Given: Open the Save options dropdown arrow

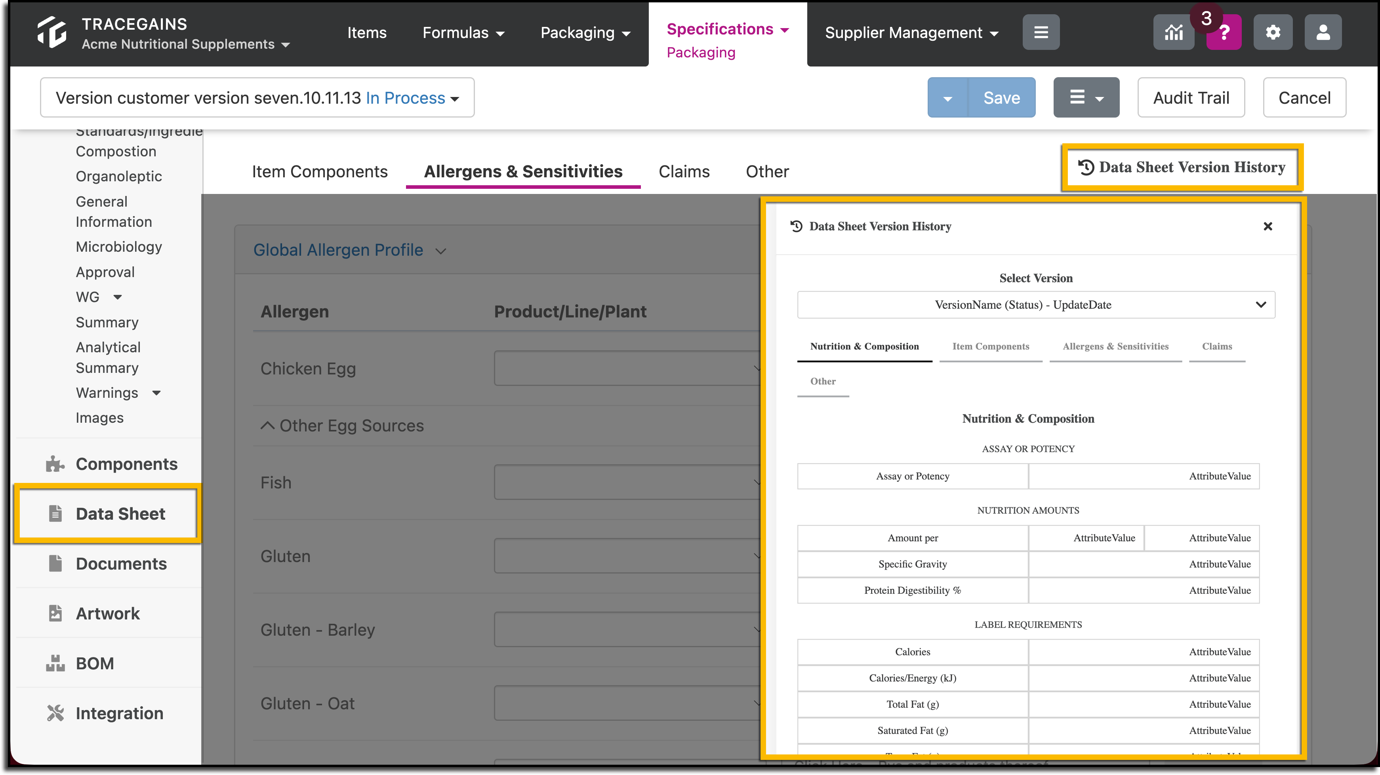Looking at the screenshot, I should tap(947, 98).
